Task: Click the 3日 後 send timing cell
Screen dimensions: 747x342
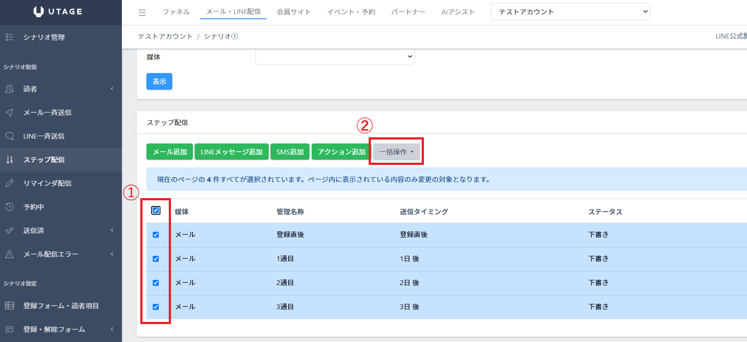Action: coord(409,307)
